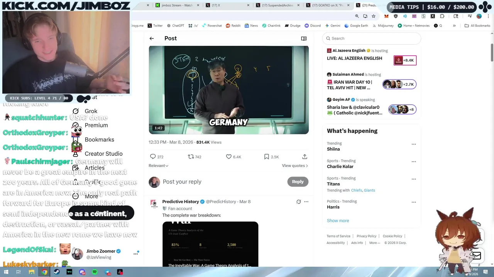Expand the Relevant sort dropdown
Viewport: 494px width, 277px height.
(x=158, y=165)
